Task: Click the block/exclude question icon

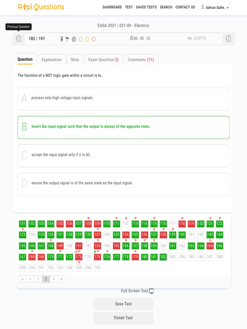Action: pyautogui.click(x=74, y=39)
